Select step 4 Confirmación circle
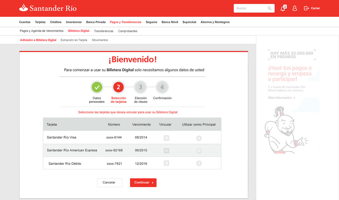The image size is (339, 200). (162, 87)
